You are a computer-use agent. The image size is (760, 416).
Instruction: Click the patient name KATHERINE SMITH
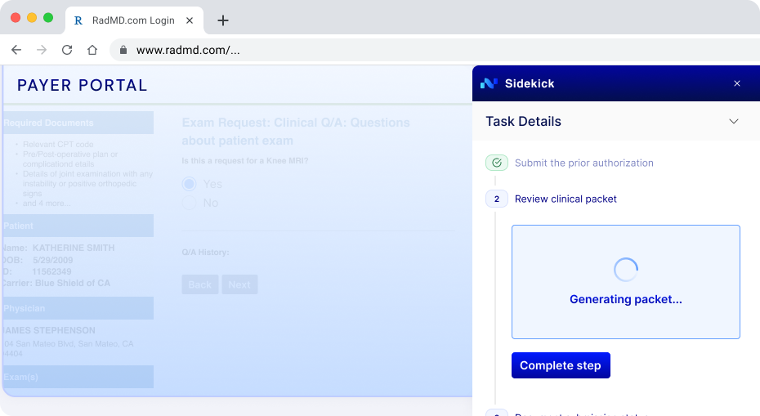(x=74, y=248)
